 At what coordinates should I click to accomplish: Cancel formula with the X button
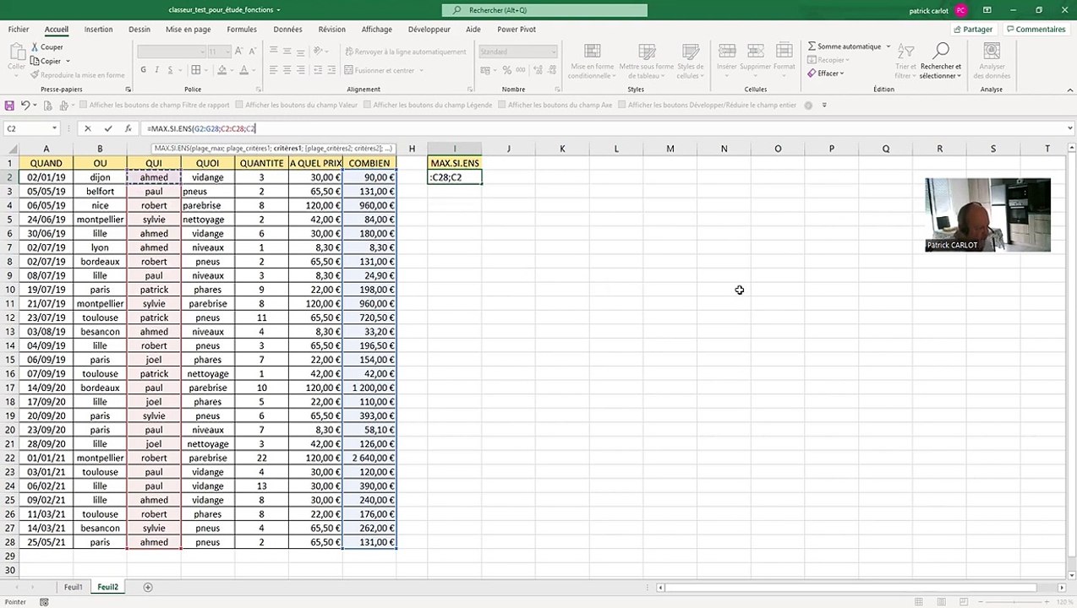pos(87,129)
